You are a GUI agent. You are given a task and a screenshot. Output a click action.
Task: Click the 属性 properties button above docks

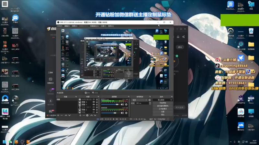tap(87, 93)
